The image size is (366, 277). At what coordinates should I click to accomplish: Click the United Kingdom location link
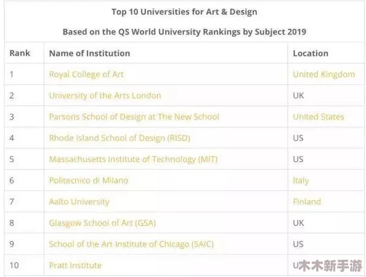[324, 74]
